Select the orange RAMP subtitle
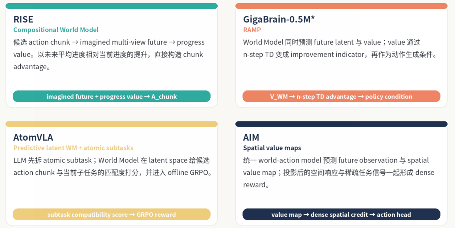The width and height of the screenshot is (455, 228). (x=252, y=30)
